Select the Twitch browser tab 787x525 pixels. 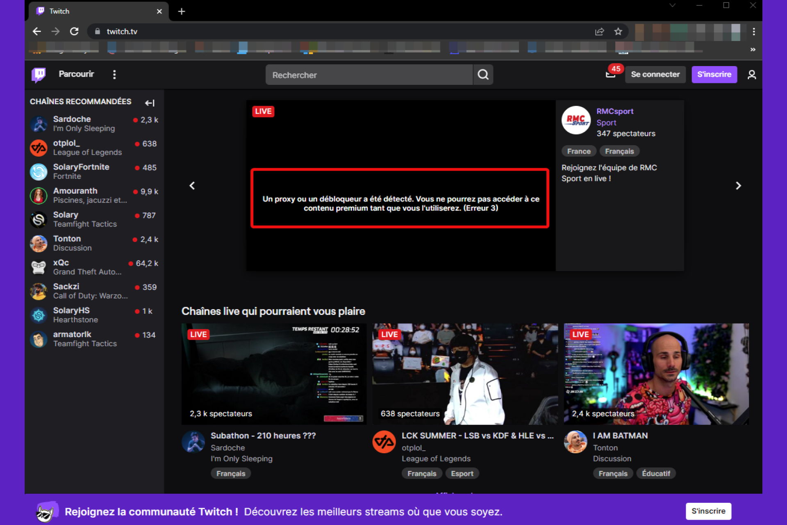point(98,11)
